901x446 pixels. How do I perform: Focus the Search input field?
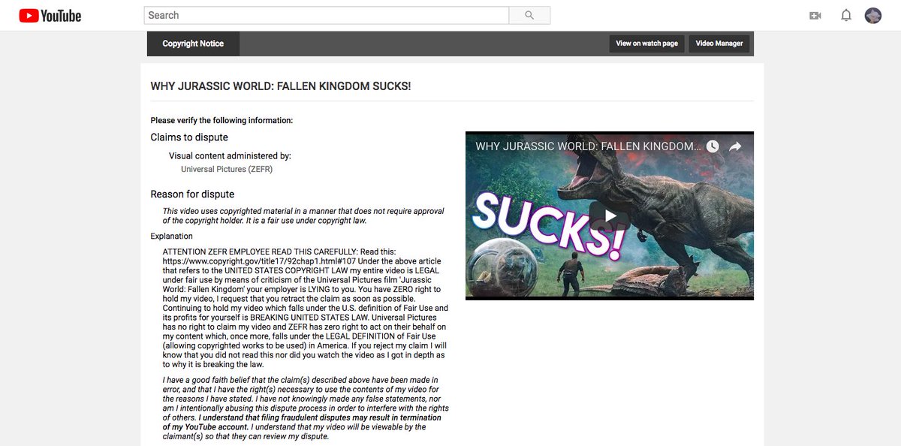click(x=327, y=15)
